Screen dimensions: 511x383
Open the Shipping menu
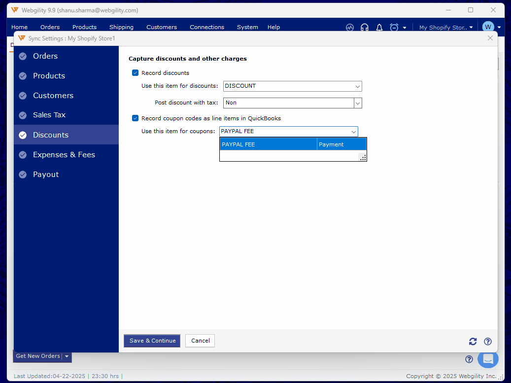coord(121,27)
